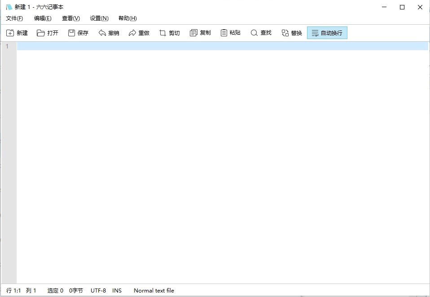Open the 文件(F) menu
Image resolution: width=430 pixels, height=297 pixels.
click(x=14, y=18)
